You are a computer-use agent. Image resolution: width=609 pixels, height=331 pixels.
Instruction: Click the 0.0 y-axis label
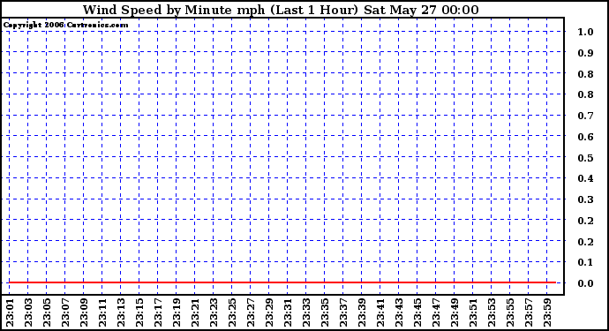tap(585, 283)
